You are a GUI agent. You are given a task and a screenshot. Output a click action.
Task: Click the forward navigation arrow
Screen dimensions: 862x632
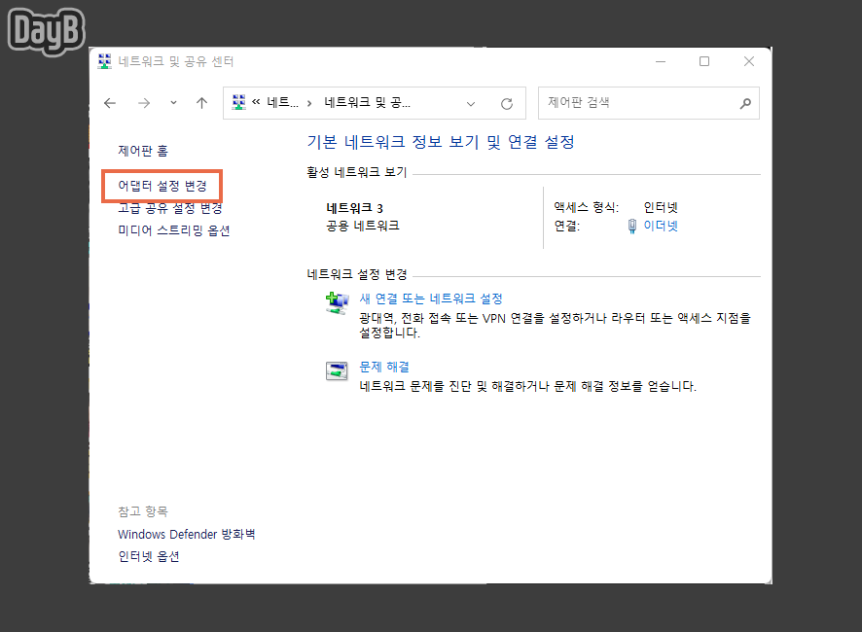pyautogui.click(x=144, y=102)
